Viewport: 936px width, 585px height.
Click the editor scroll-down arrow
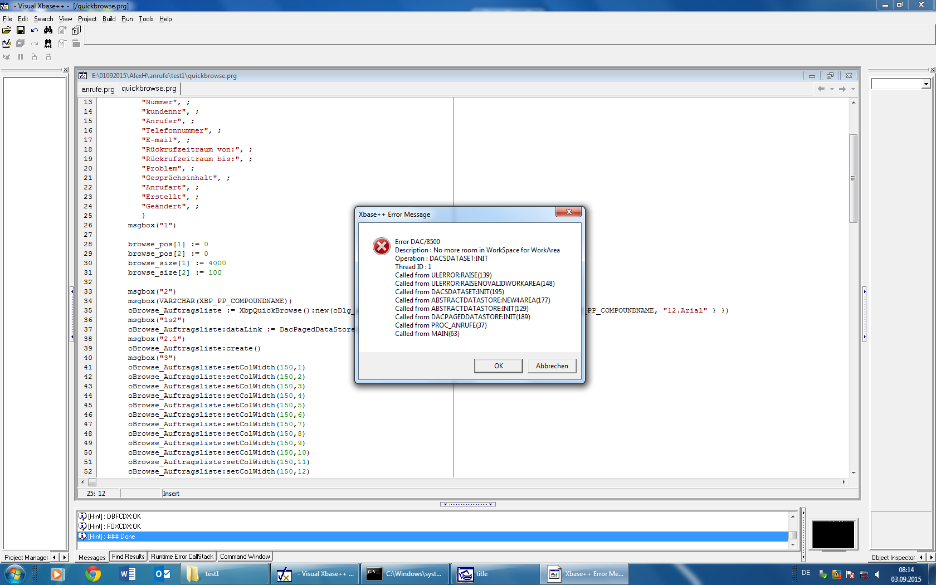pos(853,473)
